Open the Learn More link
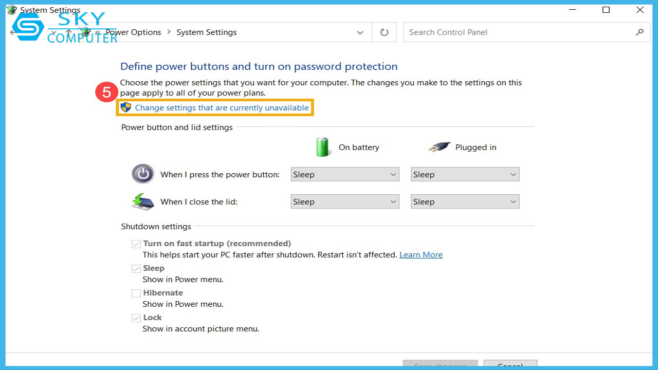 coord(421,255)
